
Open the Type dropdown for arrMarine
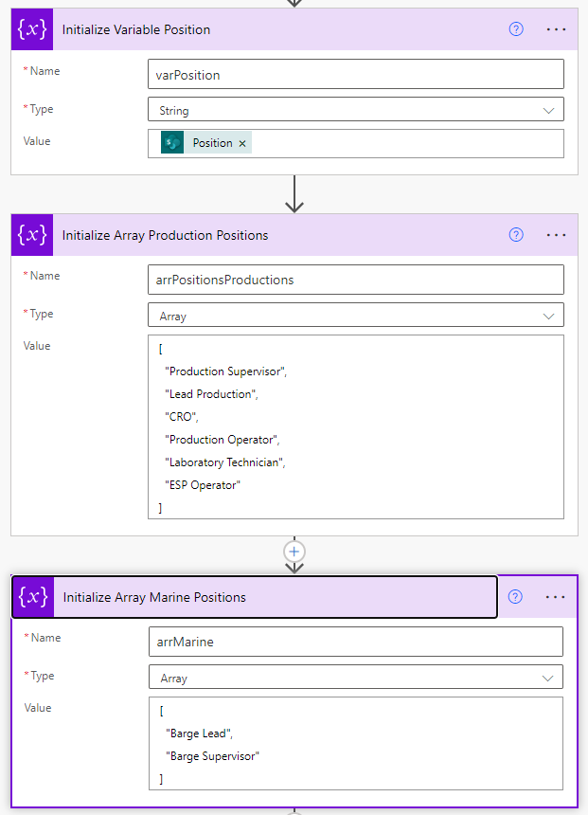coord(355,677)
